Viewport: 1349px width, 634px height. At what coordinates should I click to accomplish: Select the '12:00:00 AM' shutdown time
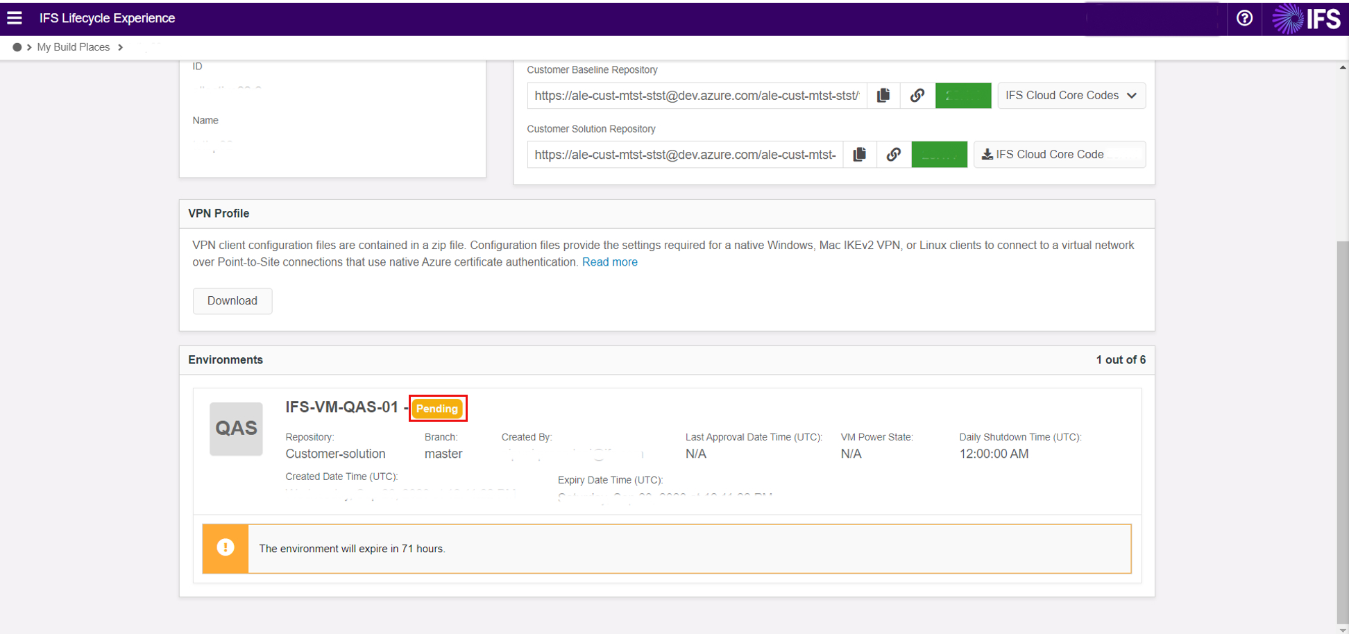click(994, 454)
